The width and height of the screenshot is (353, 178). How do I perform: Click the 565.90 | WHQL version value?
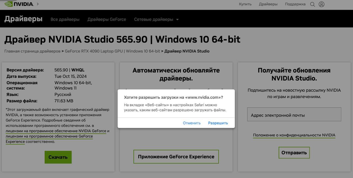[69, 70]
